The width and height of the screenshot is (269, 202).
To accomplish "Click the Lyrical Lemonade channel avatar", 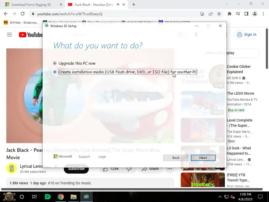I will pyautogui.click(x=12, y=168).
